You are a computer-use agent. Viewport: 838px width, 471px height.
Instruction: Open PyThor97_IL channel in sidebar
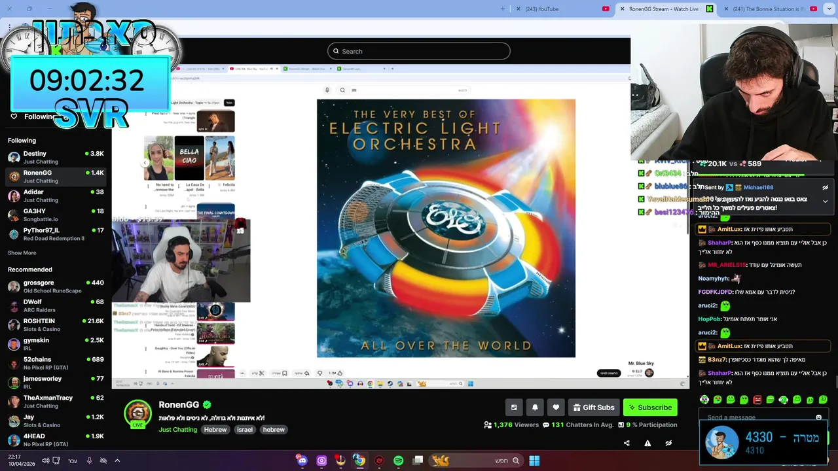[56, 234]
